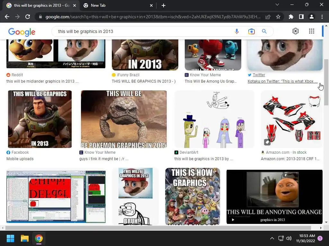Click the browser forward arrow
Viewport: 329px width, 246px height.
[x=17, y=17]
